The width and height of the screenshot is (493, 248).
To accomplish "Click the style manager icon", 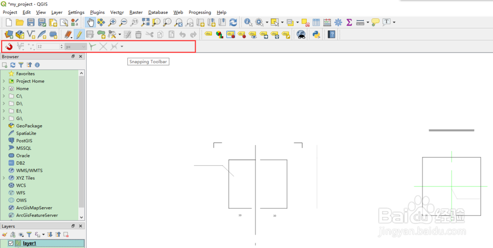I will click(75, 22).
